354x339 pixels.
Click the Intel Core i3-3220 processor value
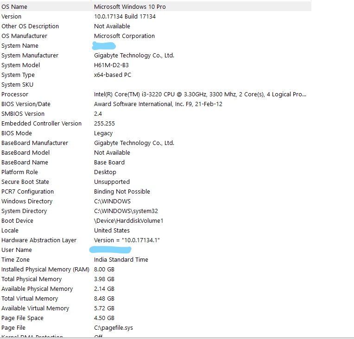click(200, 94)
